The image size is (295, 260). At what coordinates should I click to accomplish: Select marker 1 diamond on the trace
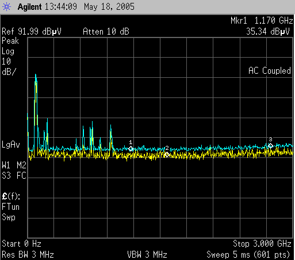pyautogui.click(x=131, y=149)
